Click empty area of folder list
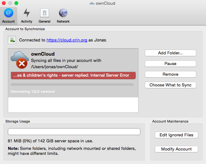206x164 pixels. coord(73,105)
